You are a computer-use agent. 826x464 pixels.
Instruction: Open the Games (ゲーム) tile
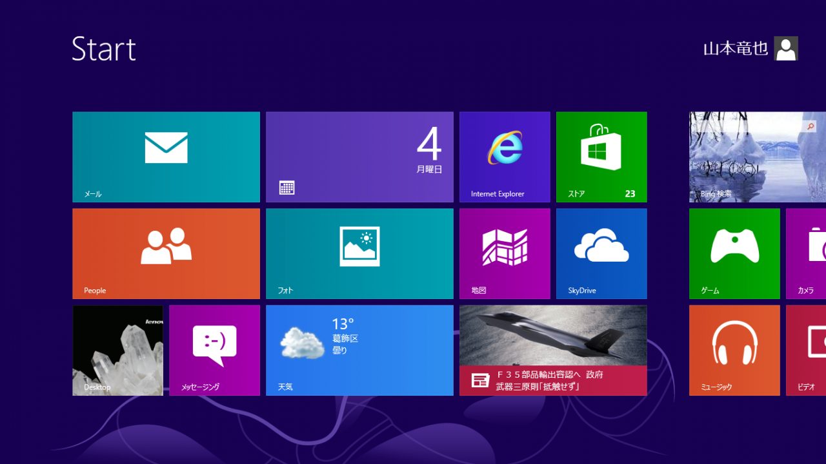click(x=734, y=253)
